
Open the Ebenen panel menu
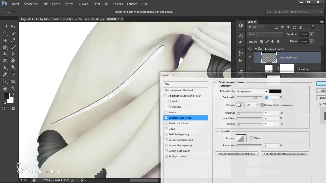pyautogui.click(x=322, y=22)
